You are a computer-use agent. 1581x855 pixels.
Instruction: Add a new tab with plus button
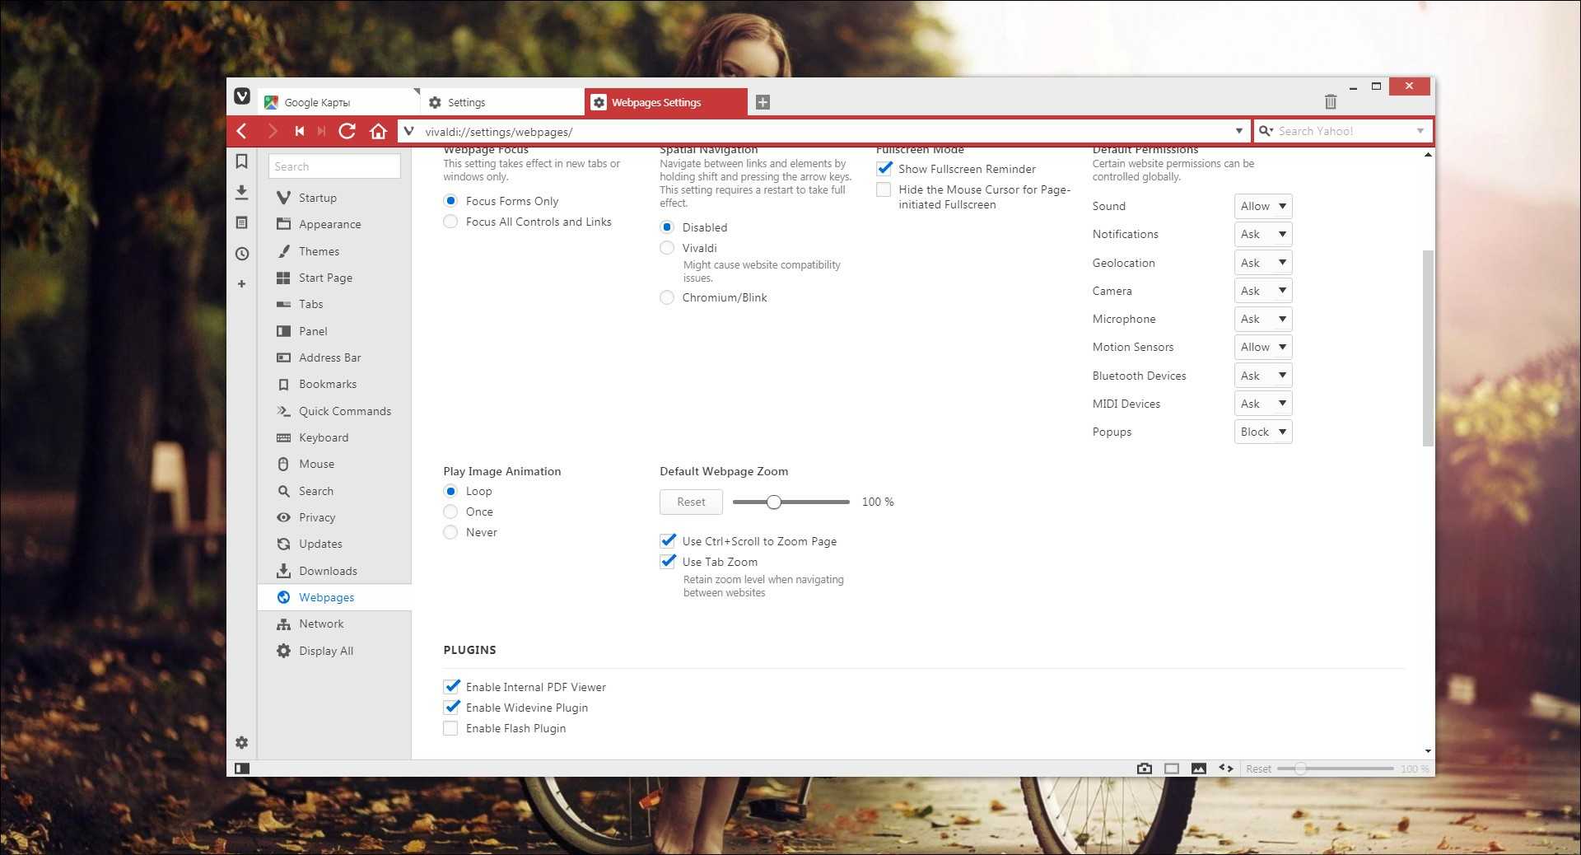point(763,102)
